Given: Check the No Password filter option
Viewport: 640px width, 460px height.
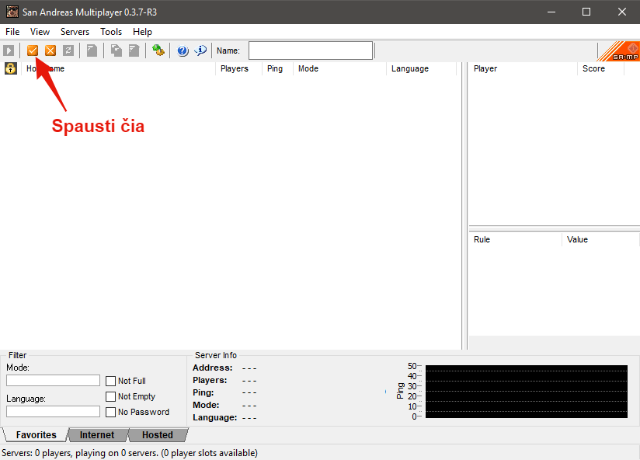Looking at the screenshot, I should coord(111,412).
